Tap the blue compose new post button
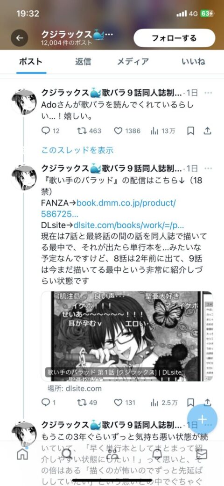 [202, 419]
